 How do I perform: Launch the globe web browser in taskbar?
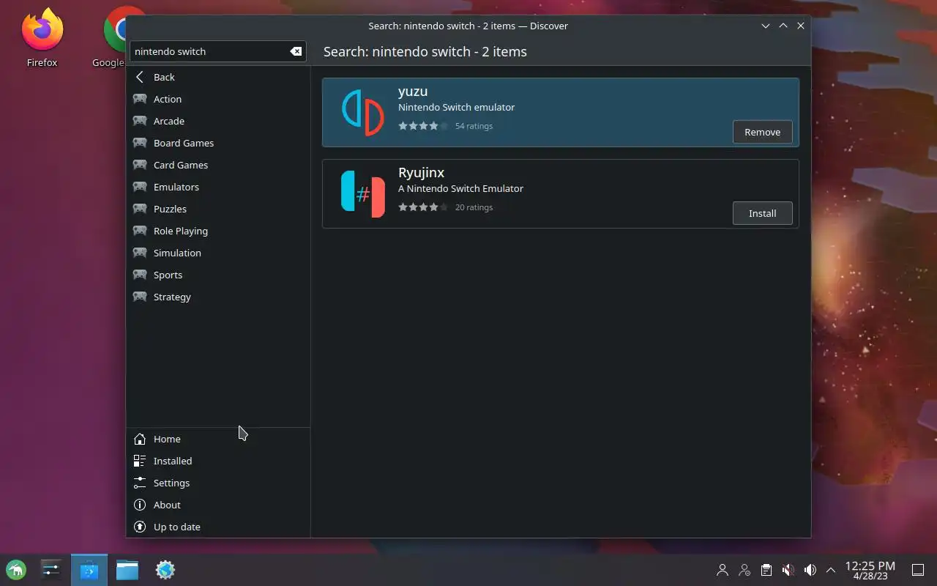point(165,570)
